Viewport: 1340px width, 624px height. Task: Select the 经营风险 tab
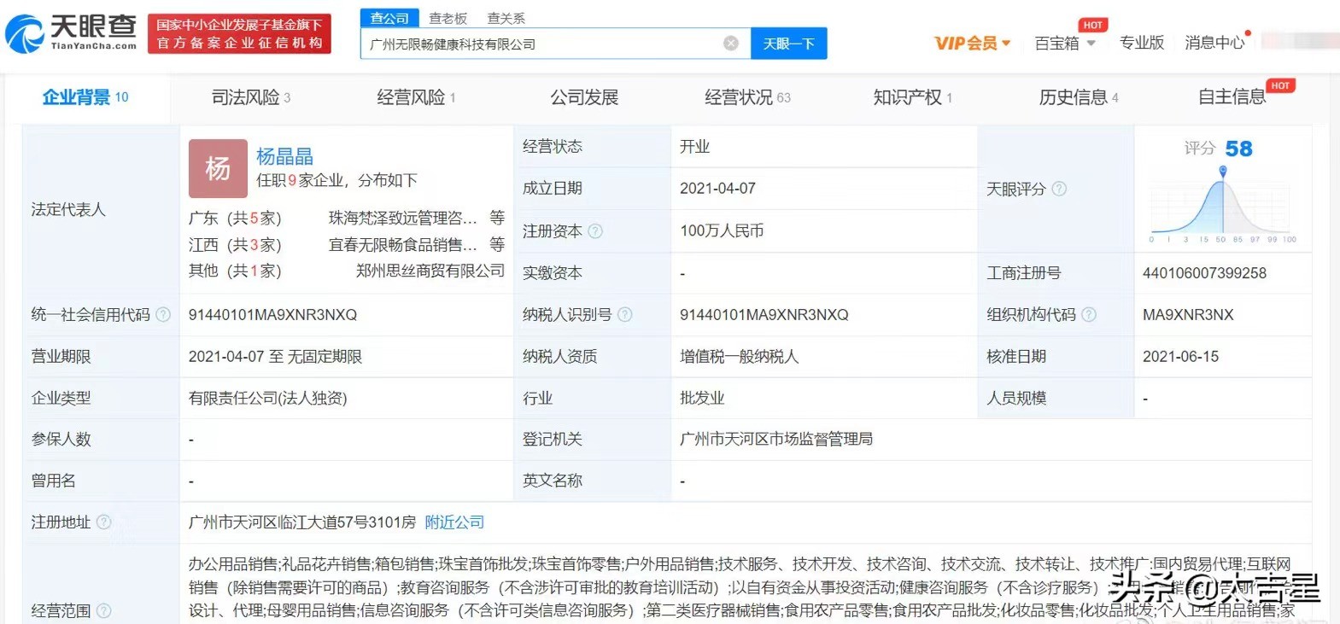point(416,97)
